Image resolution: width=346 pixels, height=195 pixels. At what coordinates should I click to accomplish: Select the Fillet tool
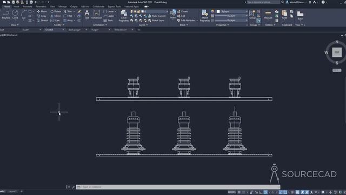pos(68,16)
